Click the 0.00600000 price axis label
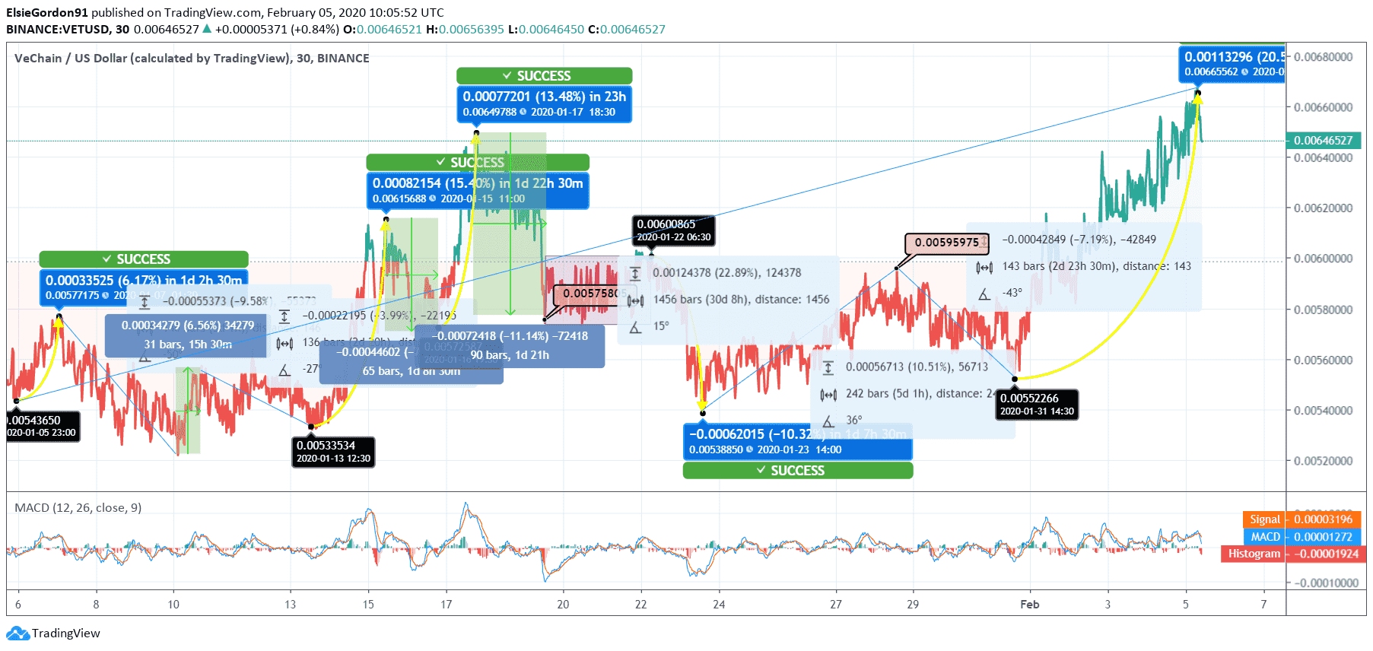This screenshot has width=1373, height=651. pos(1324,259)
